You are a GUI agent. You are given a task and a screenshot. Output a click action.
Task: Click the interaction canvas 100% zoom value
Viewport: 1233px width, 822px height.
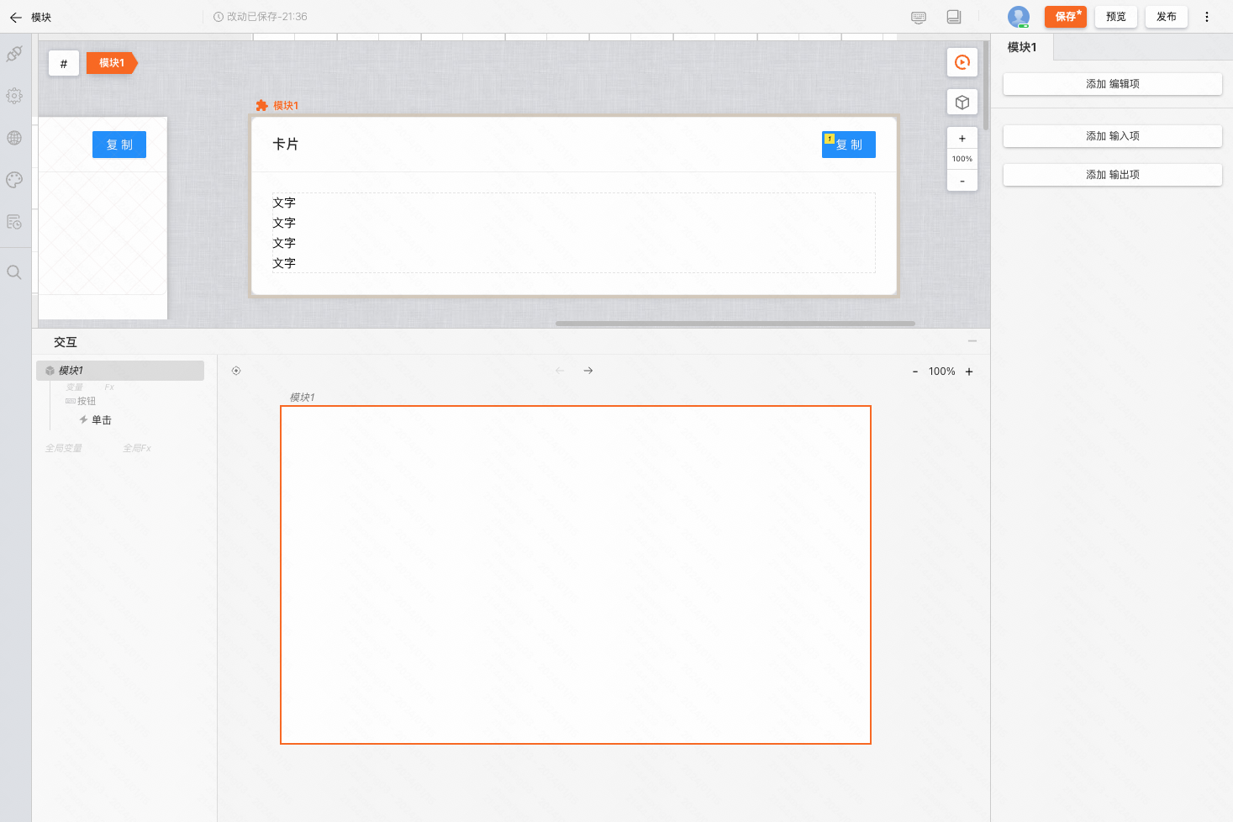942,371
